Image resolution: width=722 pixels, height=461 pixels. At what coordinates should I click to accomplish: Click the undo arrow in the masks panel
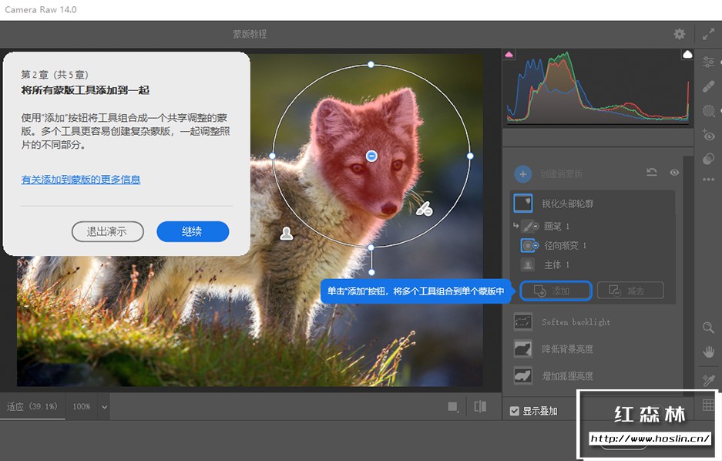pyautogui.click(x=652, y=173)
